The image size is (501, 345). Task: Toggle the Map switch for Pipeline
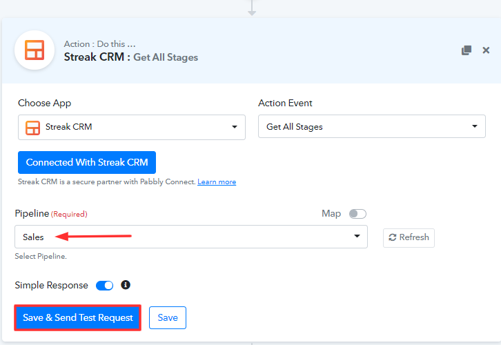(357, 214)
